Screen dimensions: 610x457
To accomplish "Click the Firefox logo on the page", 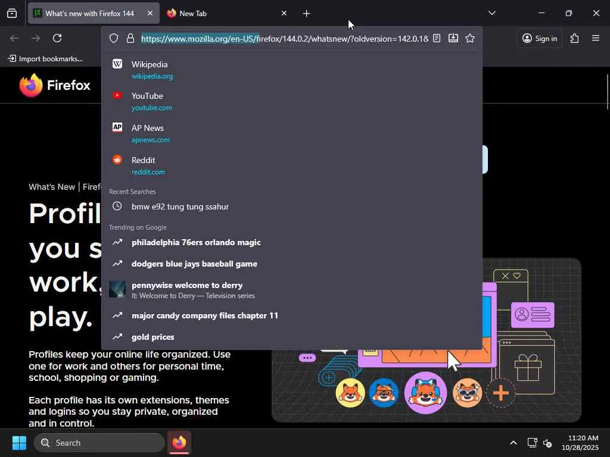I will pos(55,85).
